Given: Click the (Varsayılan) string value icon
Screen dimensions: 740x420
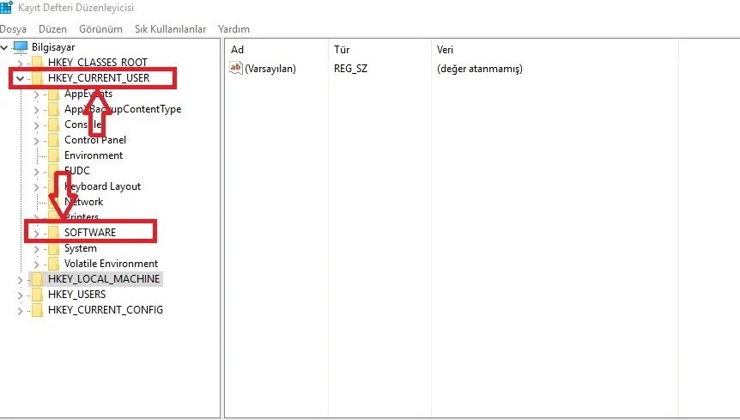Looking at the screenshot, I should tap(236, 69).
